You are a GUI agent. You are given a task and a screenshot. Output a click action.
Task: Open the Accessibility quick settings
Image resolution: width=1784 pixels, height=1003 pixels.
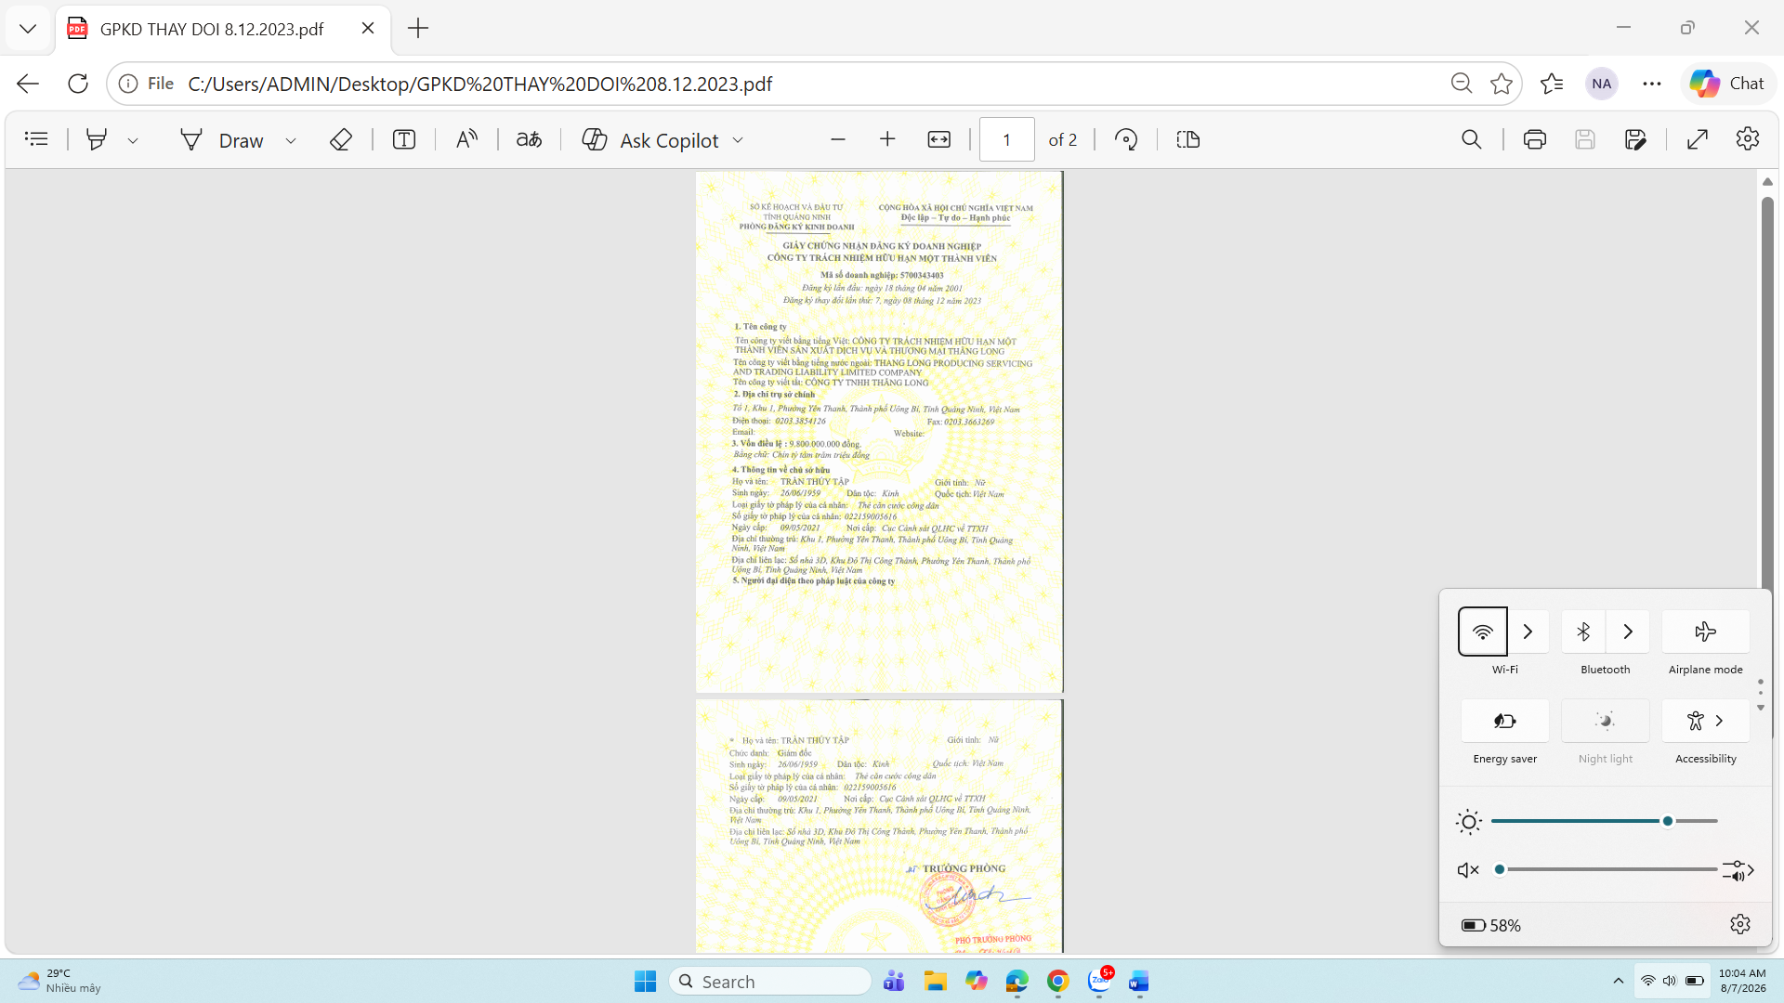click(1706, 721)
